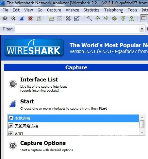
Task: Click the capture options gear toolbar icon
Action: pyautogui.click(x=13, y=18)
